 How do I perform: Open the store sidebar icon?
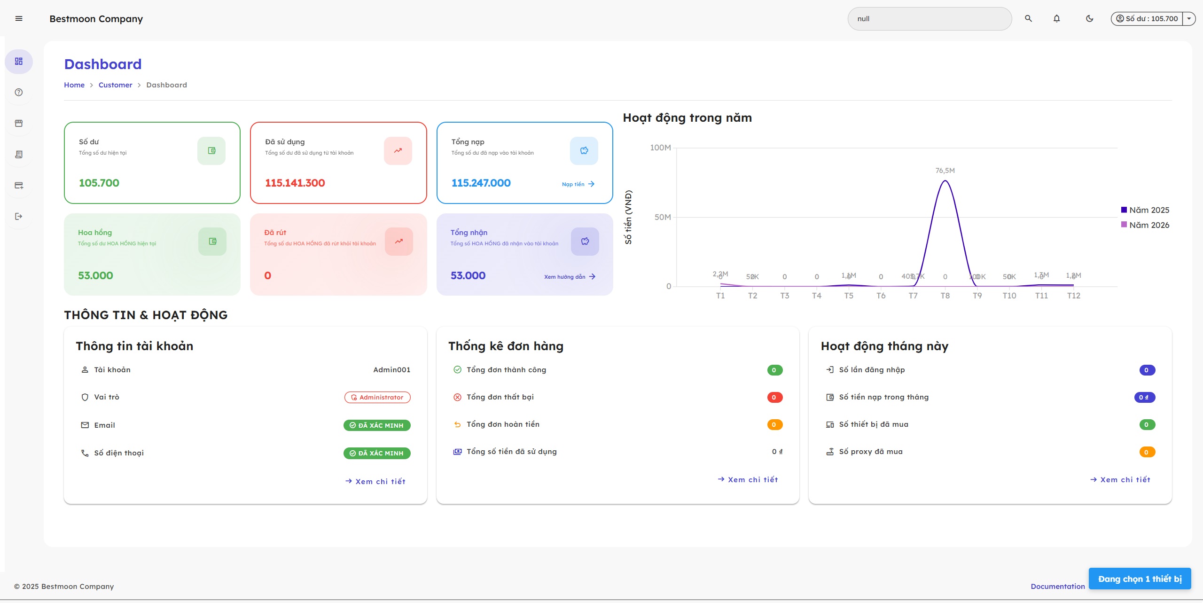(19, 124)
